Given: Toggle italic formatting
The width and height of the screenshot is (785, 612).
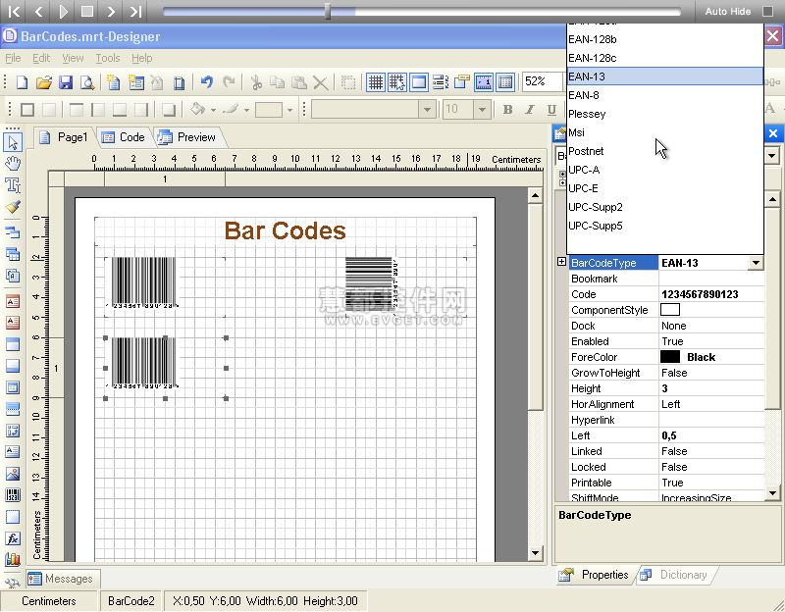Looking at the screenshot, I should point(530,109).
